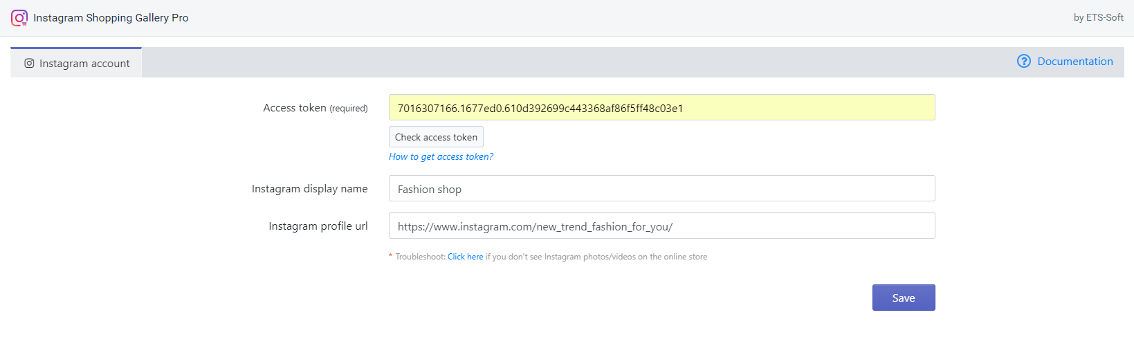Click the Troubleshoot note text
Viewport: 1134px width, 337px height.
tap(551, 257)
